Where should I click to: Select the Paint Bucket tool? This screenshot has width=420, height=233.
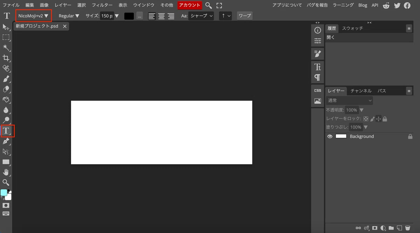[x=6, y=100]
